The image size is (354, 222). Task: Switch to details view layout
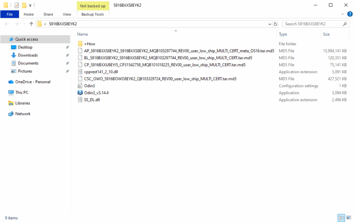pos(341,218)
